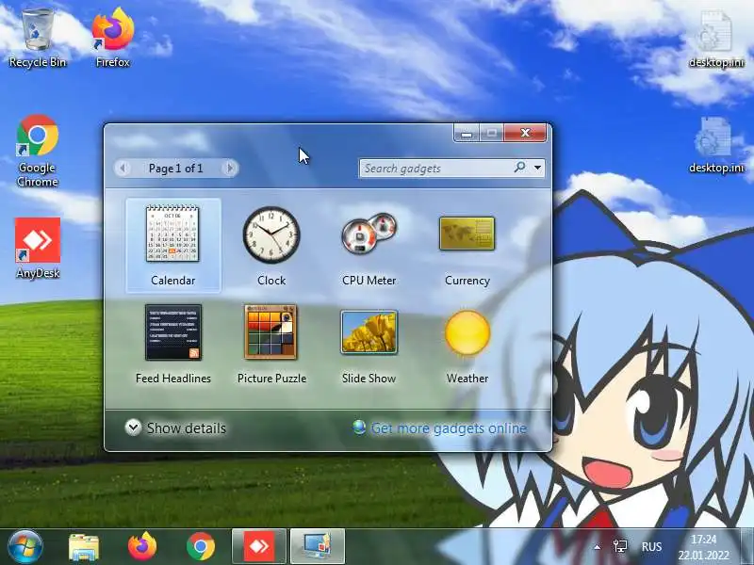
Task: Click the search magnifier icon
Action: tap(520, 168)
